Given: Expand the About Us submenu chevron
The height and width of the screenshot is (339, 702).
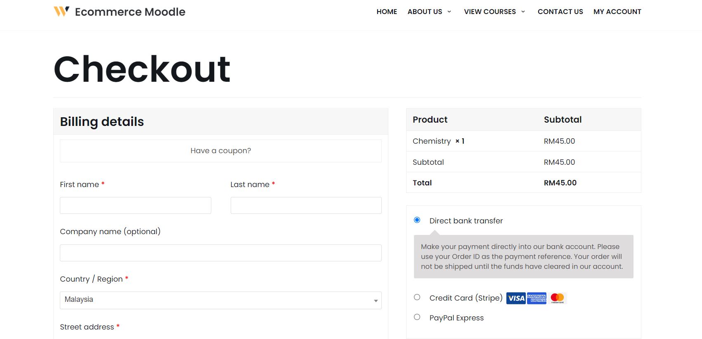Looking at the screenshot, I should coord(449,12).
